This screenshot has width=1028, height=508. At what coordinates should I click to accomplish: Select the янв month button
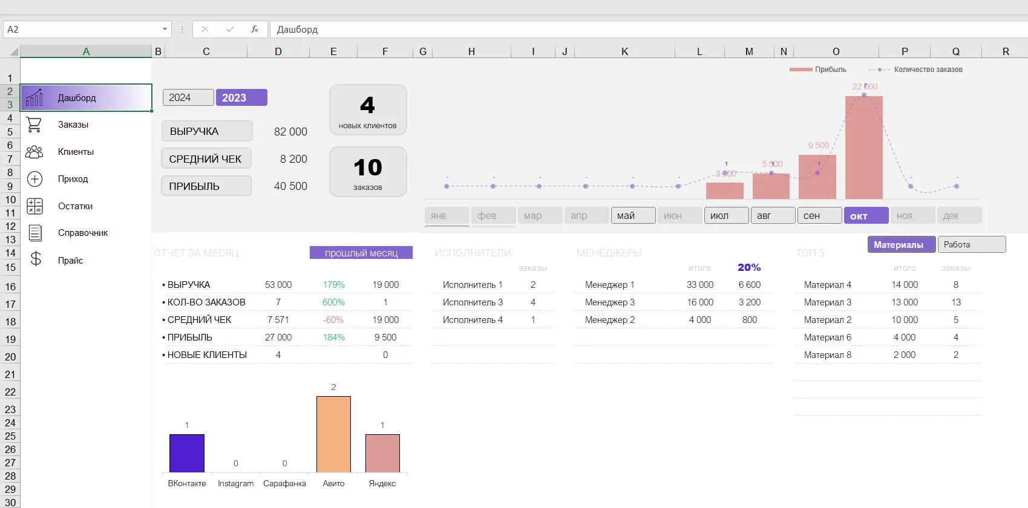(447, 215)
